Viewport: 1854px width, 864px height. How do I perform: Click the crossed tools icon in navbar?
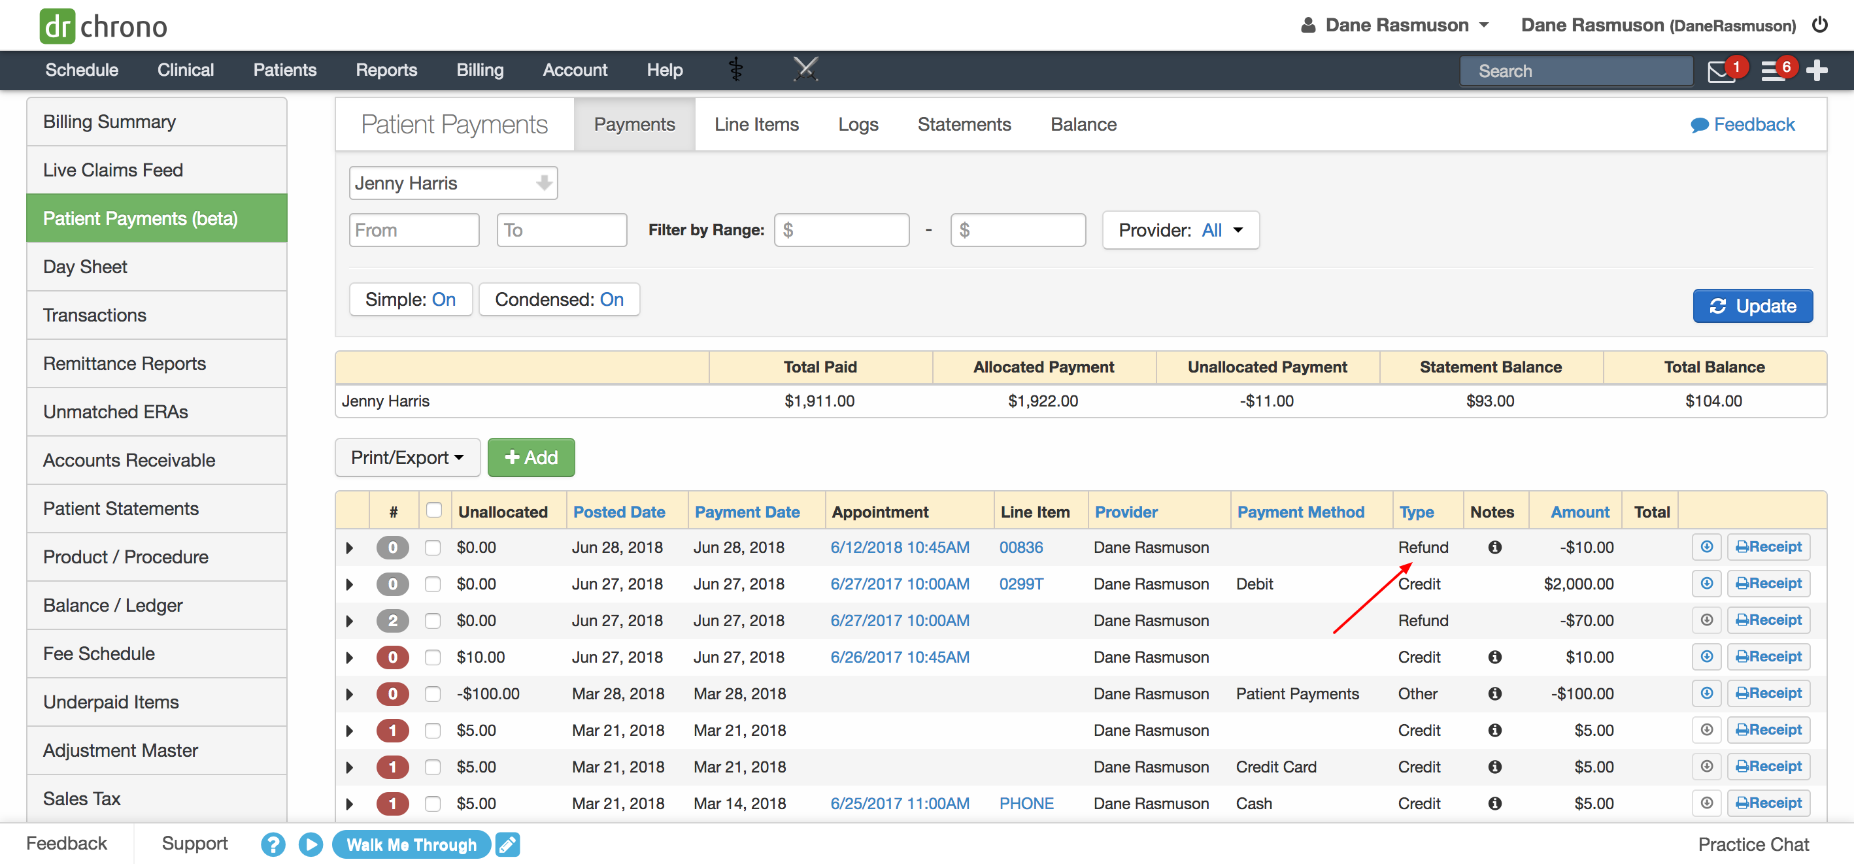pyautogui.click(x=805, y=70)
